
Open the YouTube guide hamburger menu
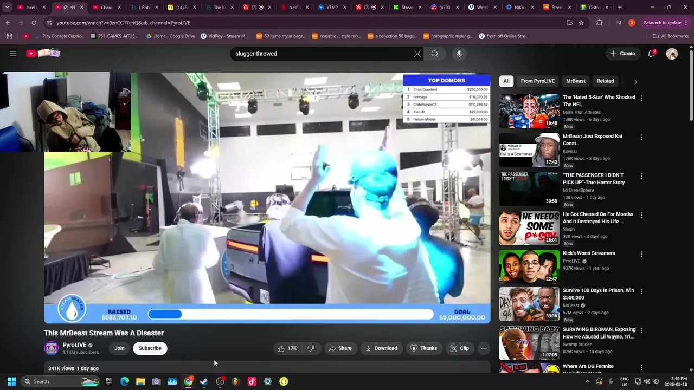coord(13,54)
